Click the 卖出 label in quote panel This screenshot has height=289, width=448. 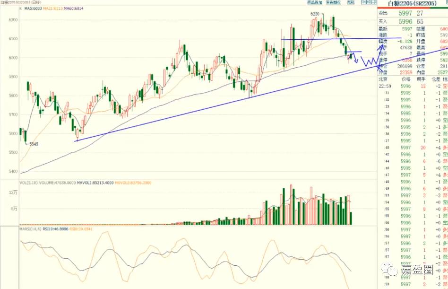click(x=383, y=13)
